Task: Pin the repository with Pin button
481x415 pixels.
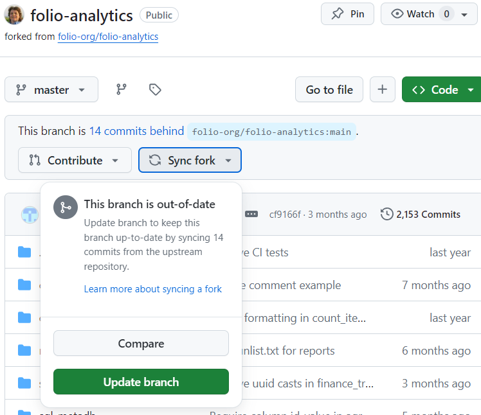Action: coord(347,14)
